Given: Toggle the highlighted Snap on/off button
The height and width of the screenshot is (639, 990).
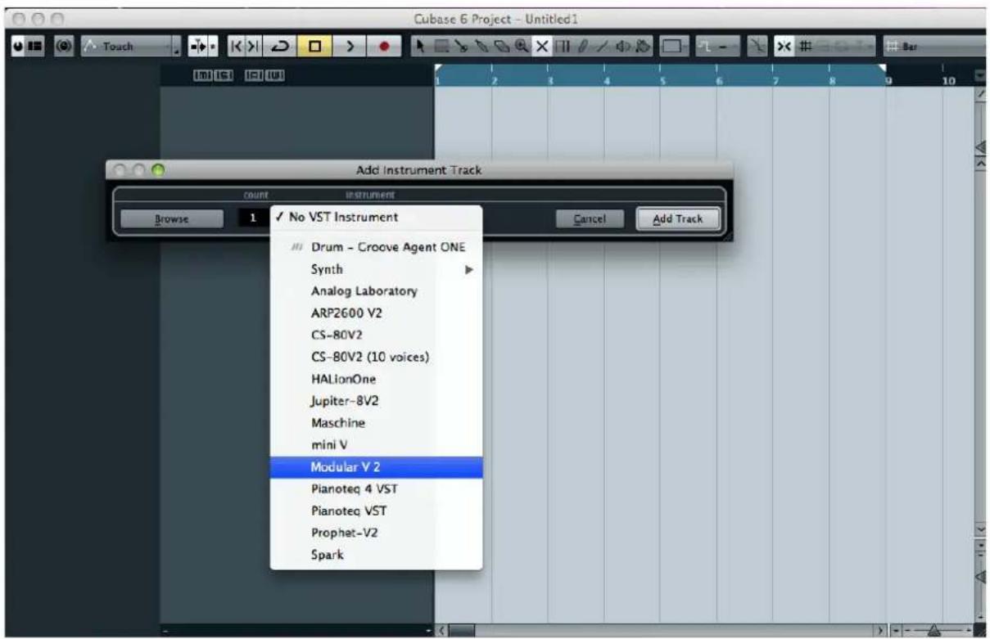Looking at the screenshot, I should 783,46.
